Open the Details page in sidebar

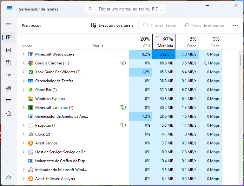[9, 101]
